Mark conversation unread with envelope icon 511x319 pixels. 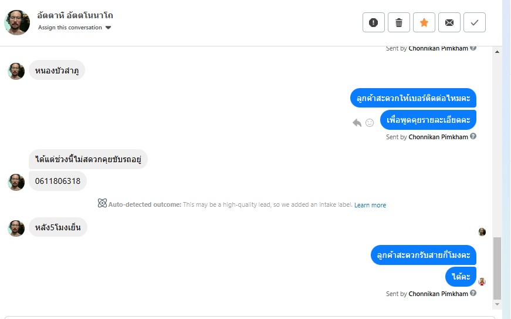[449, 23]
